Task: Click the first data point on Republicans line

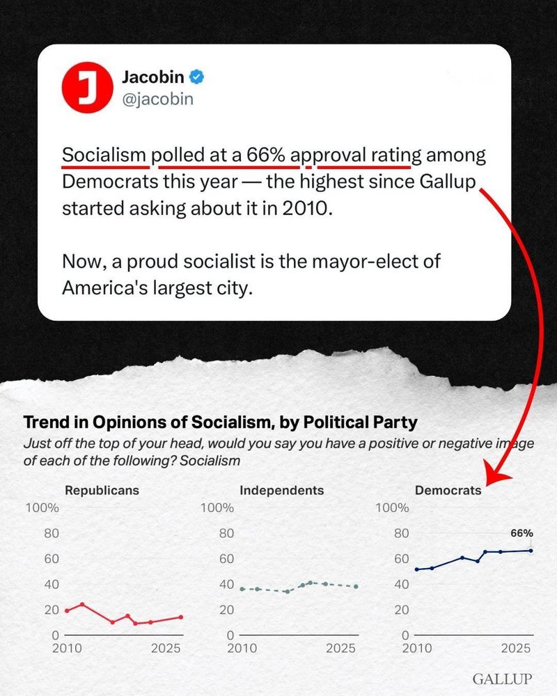Action: click(67, 610)
